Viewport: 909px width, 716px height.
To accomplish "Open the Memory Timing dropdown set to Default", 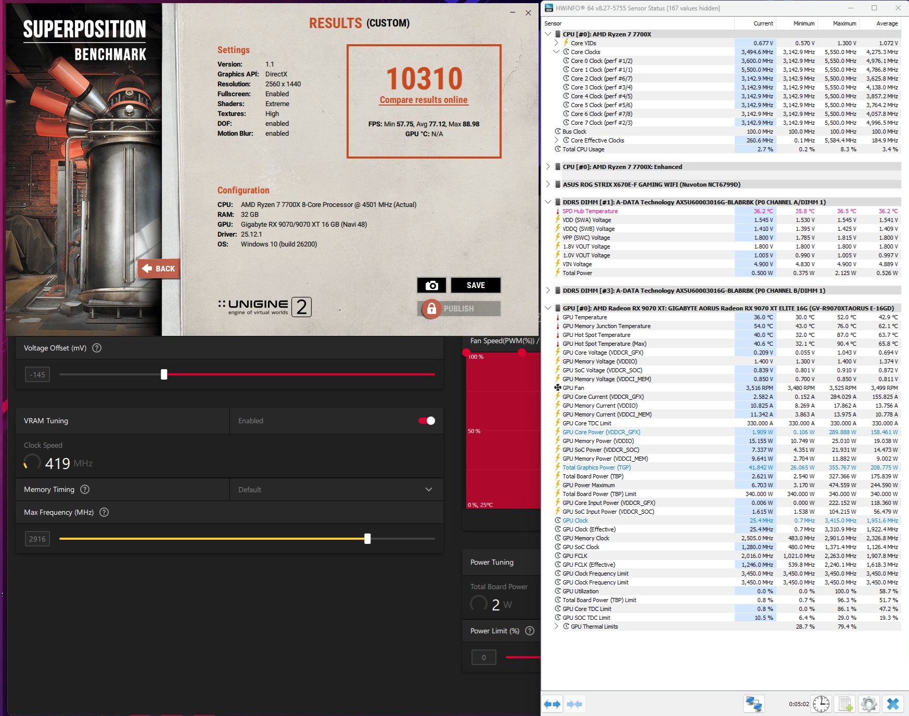I will [336, 489].
